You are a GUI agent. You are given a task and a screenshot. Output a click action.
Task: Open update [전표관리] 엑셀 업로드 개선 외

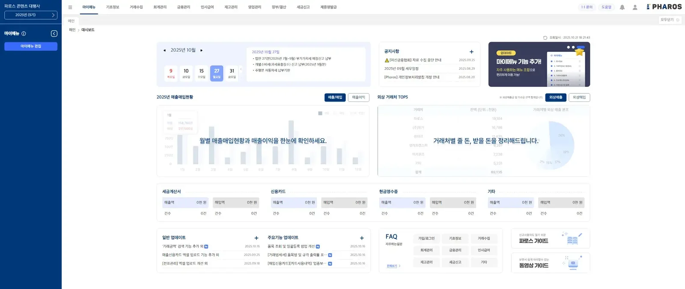(185, 263)
